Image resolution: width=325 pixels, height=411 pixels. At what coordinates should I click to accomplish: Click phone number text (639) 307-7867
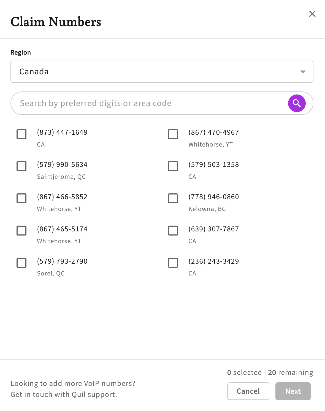pyautogui.click(x=214, y=229)
